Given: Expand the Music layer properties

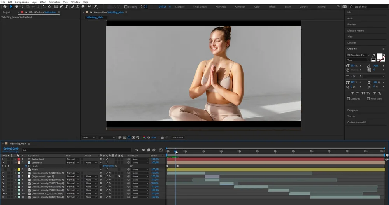Looking at the screenshot, I should click(16, 170).
